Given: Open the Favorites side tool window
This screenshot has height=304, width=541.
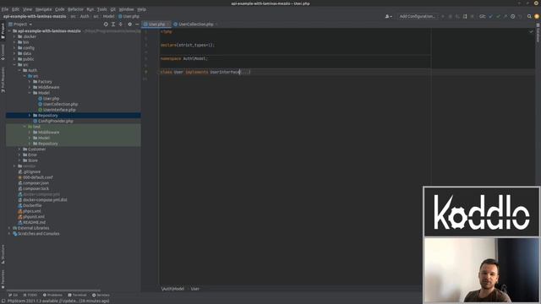Looking at the screenshot, I should [3, 279].
